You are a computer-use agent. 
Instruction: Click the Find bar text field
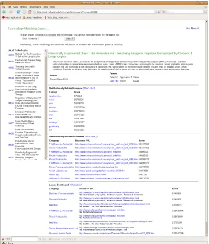tap(24, 239)
